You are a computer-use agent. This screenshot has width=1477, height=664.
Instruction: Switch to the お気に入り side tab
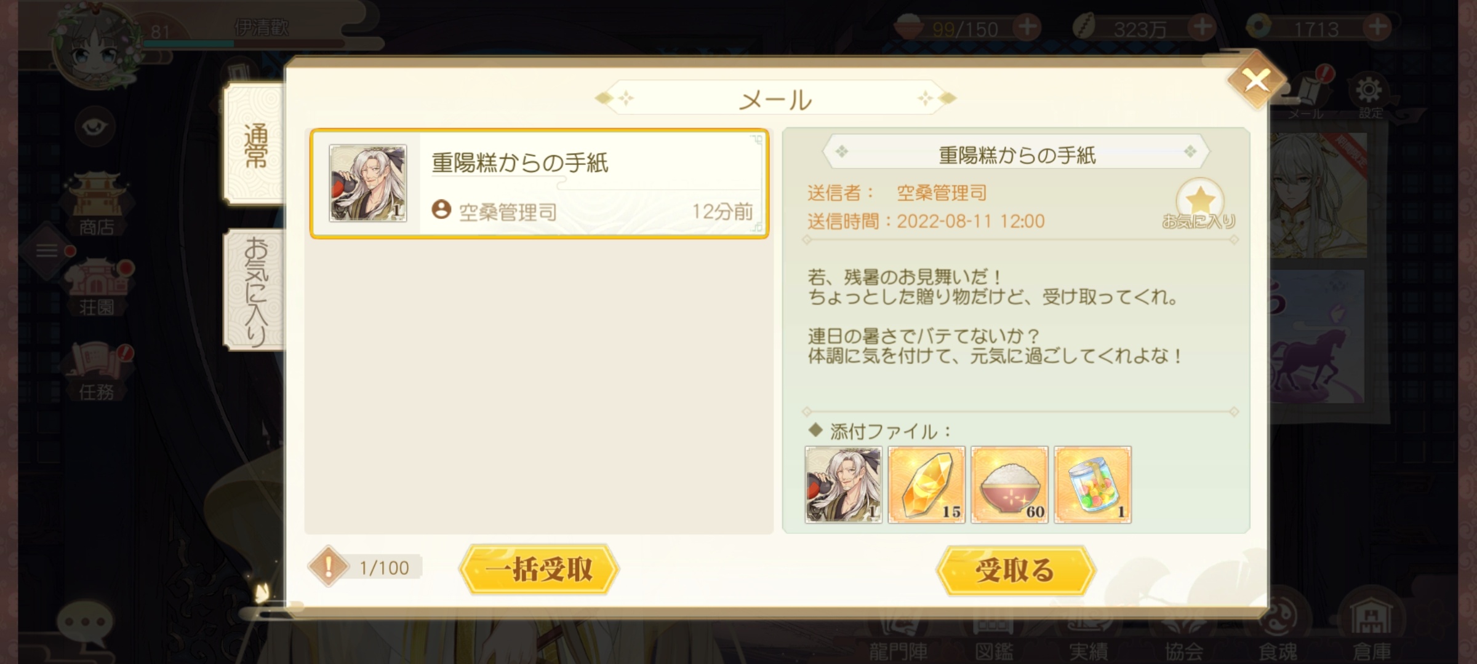click(255, 290)
